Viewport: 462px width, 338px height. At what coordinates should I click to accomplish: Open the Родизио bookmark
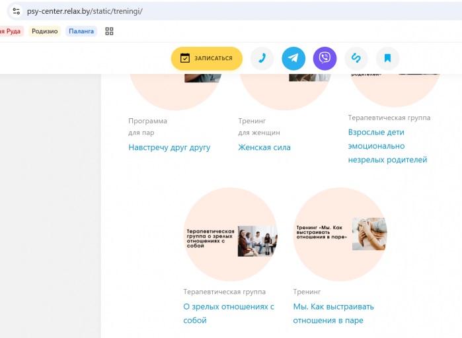point(45,31)
